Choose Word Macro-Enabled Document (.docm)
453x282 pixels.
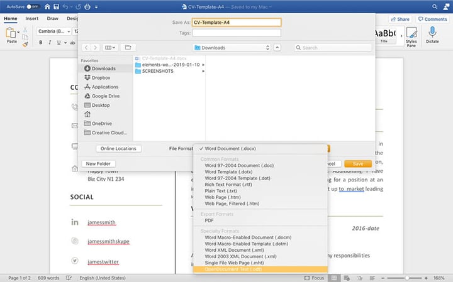point(260,237)
